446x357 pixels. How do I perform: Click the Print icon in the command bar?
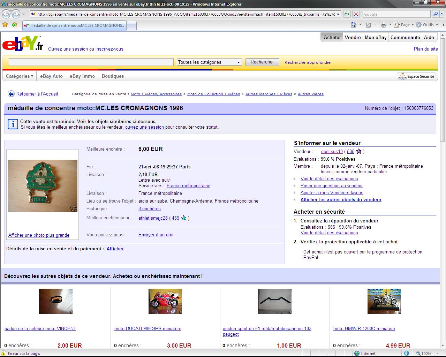coord(384,25)
